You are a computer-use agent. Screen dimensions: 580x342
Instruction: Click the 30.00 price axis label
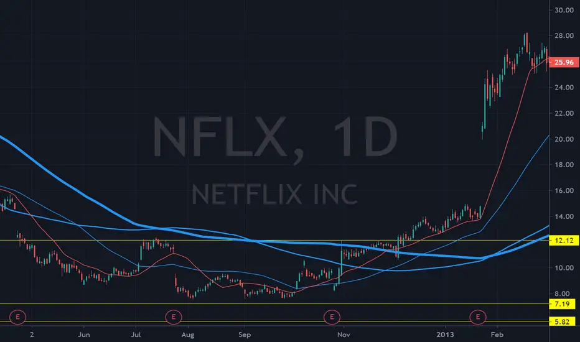pos(564,10)
